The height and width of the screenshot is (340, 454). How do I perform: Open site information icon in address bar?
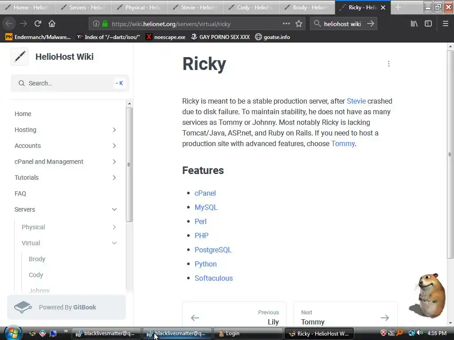(x=96, y=24)
